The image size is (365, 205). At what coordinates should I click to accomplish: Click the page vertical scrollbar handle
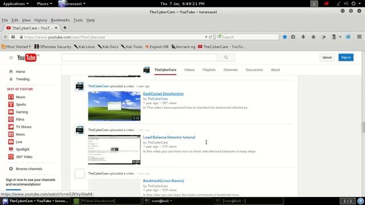point(363,127)
